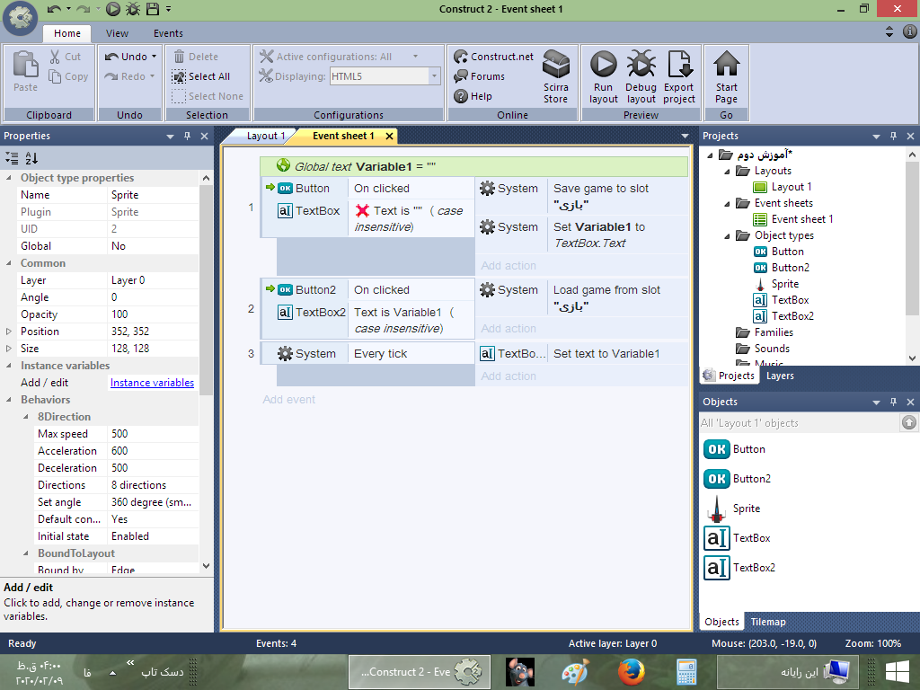Click the debug bug icon in title bar
The width and height of the screenshot is (920, 690).
coord(133,9)
